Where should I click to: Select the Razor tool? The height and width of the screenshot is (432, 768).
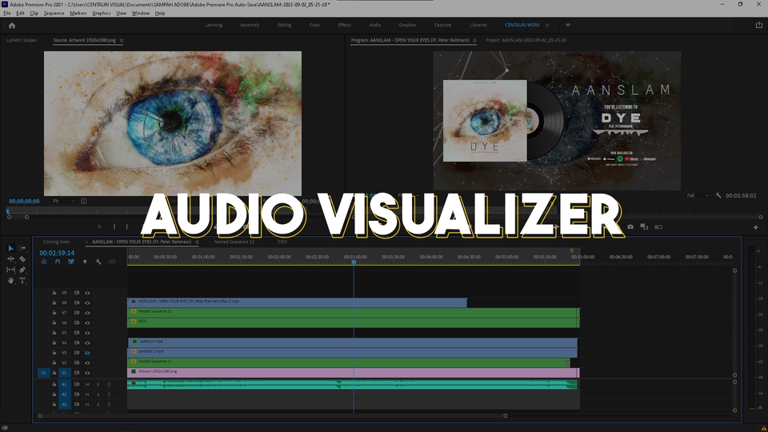(x=22, y=259)
